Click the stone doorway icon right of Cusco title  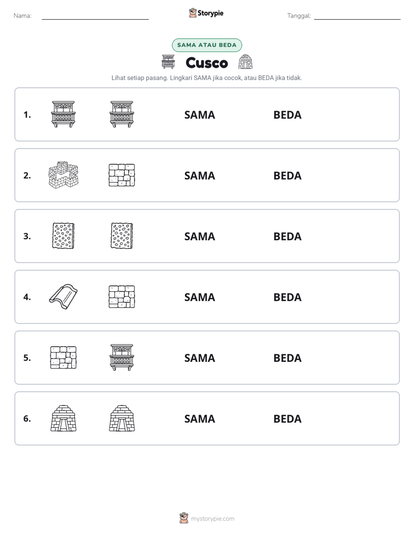[x=246, y=62]
